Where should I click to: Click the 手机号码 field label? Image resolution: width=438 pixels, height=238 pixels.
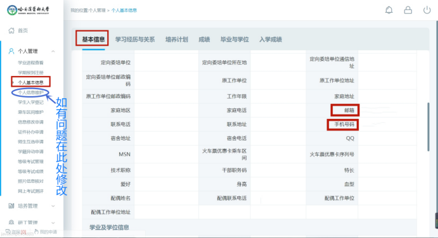[x=344, y=125]
